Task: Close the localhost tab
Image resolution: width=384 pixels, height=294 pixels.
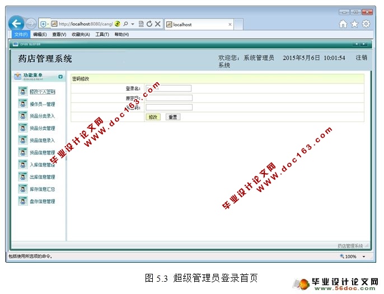Action: pos(230,24)
